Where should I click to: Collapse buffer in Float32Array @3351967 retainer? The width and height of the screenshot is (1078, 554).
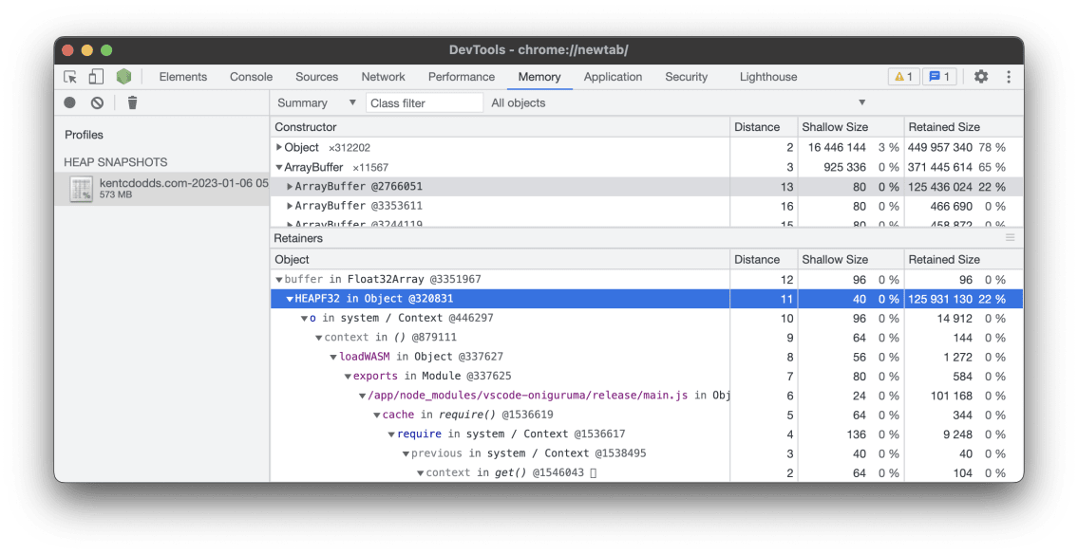tap(279, 280)
